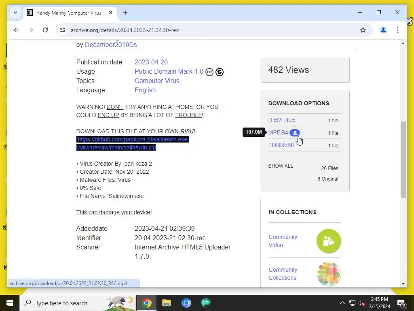Click the Community Collections colorful thumbnail
This screenshot has width=414, height=311.
coord(329,274)
